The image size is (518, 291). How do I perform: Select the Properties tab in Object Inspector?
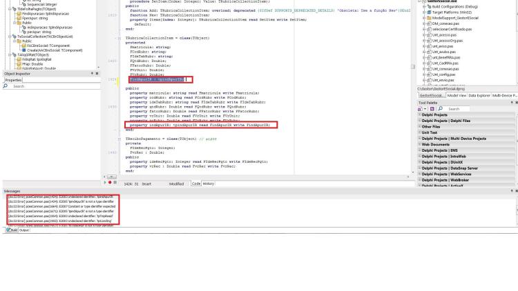(x=13, y=80)
